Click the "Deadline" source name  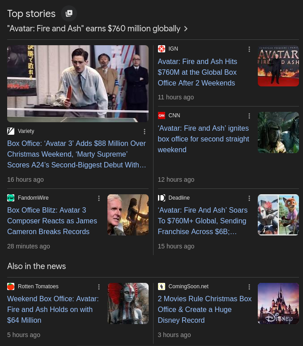coord(179,198)
